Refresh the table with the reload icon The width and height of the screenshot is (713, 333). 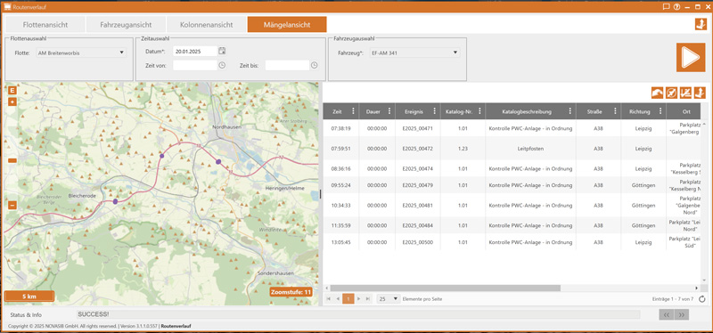(702, 299)
